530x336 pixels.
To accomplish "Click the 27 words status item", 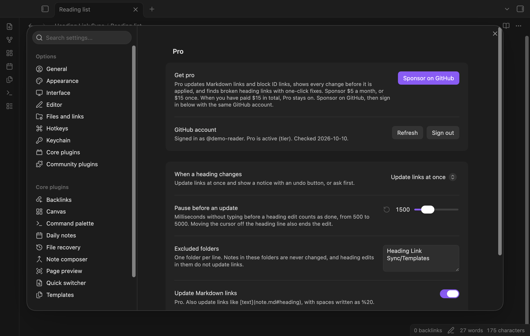I will click(471, 330).
